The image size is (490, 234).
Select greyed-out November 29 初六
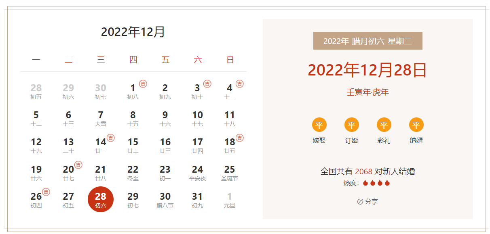[x=68, y=92]
